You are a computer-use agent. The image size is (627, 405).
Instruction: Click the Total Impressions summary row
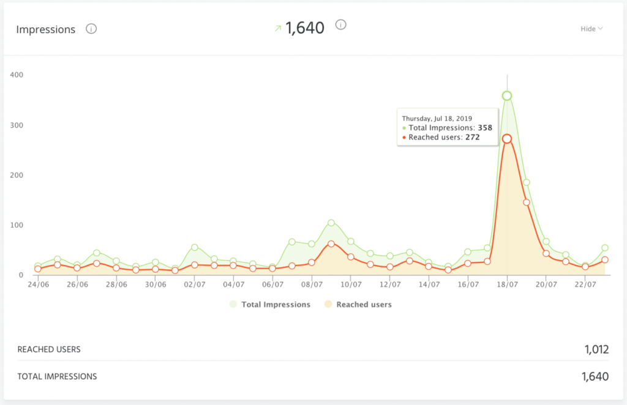(313, 377)
